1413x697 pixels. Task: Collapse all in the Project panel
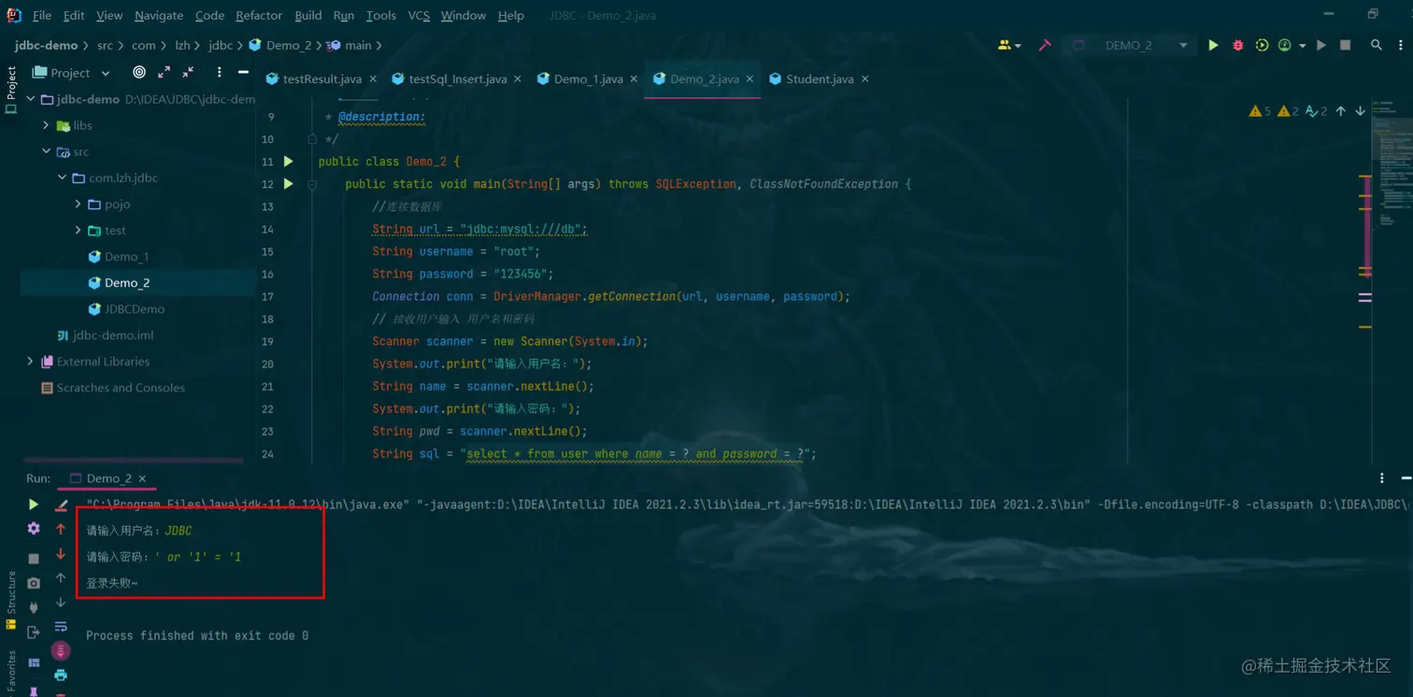[188, 72]
